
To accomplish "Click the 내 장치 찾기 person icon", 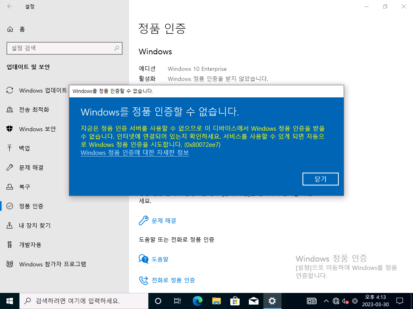I will (x=10, y=225).
